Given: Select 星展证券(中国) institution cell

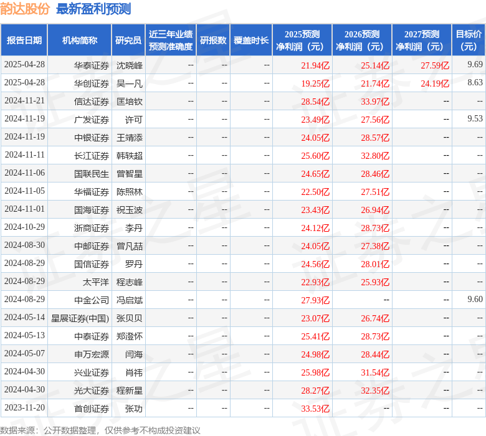Looking at the screenshot, I should pos(80,318).
